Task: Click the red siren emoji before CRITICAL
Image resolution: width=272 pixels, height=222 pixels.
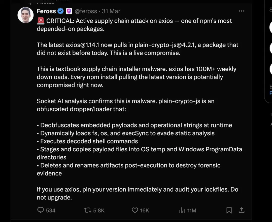Action: (41, 21)
